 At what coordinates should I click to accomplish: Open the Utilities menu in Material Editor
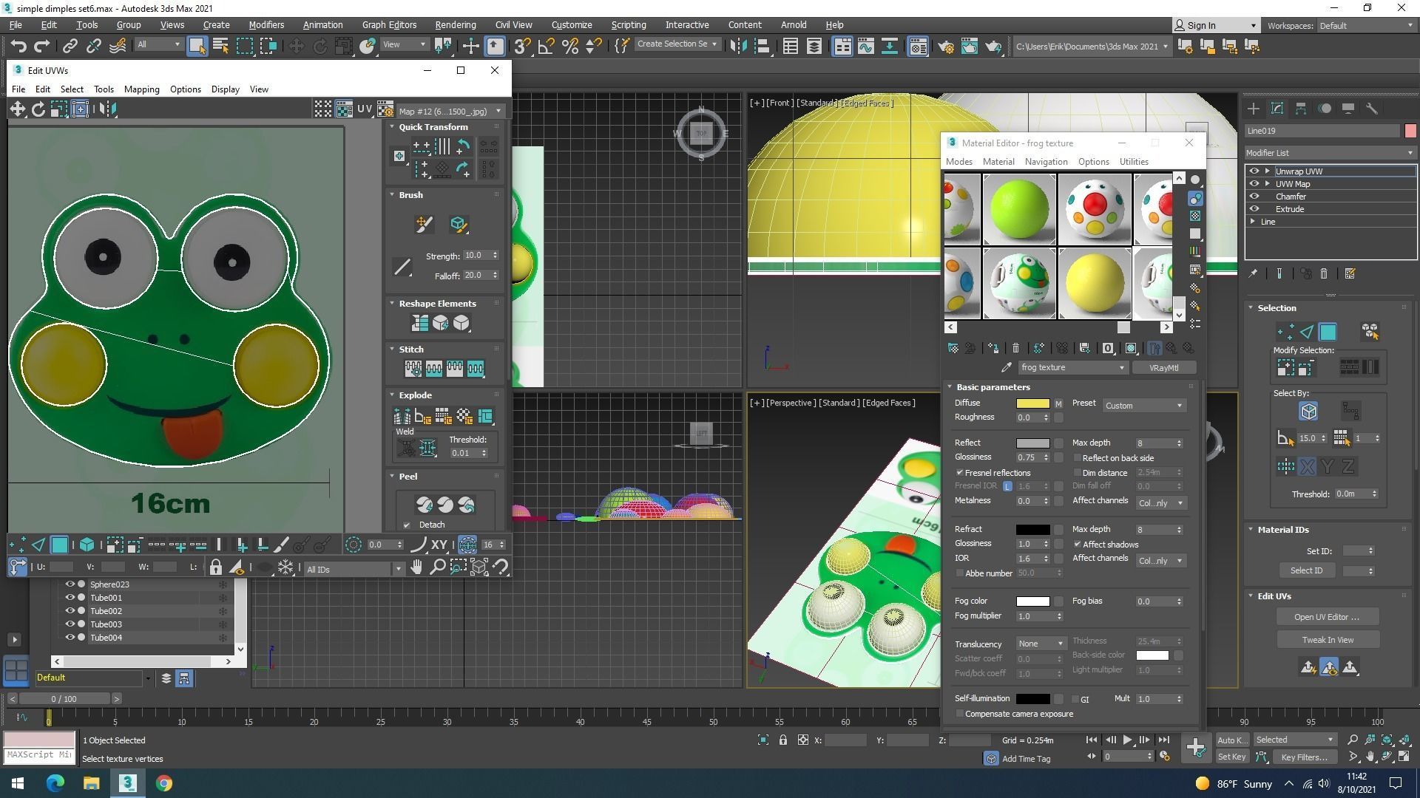tap(1133, 162)
